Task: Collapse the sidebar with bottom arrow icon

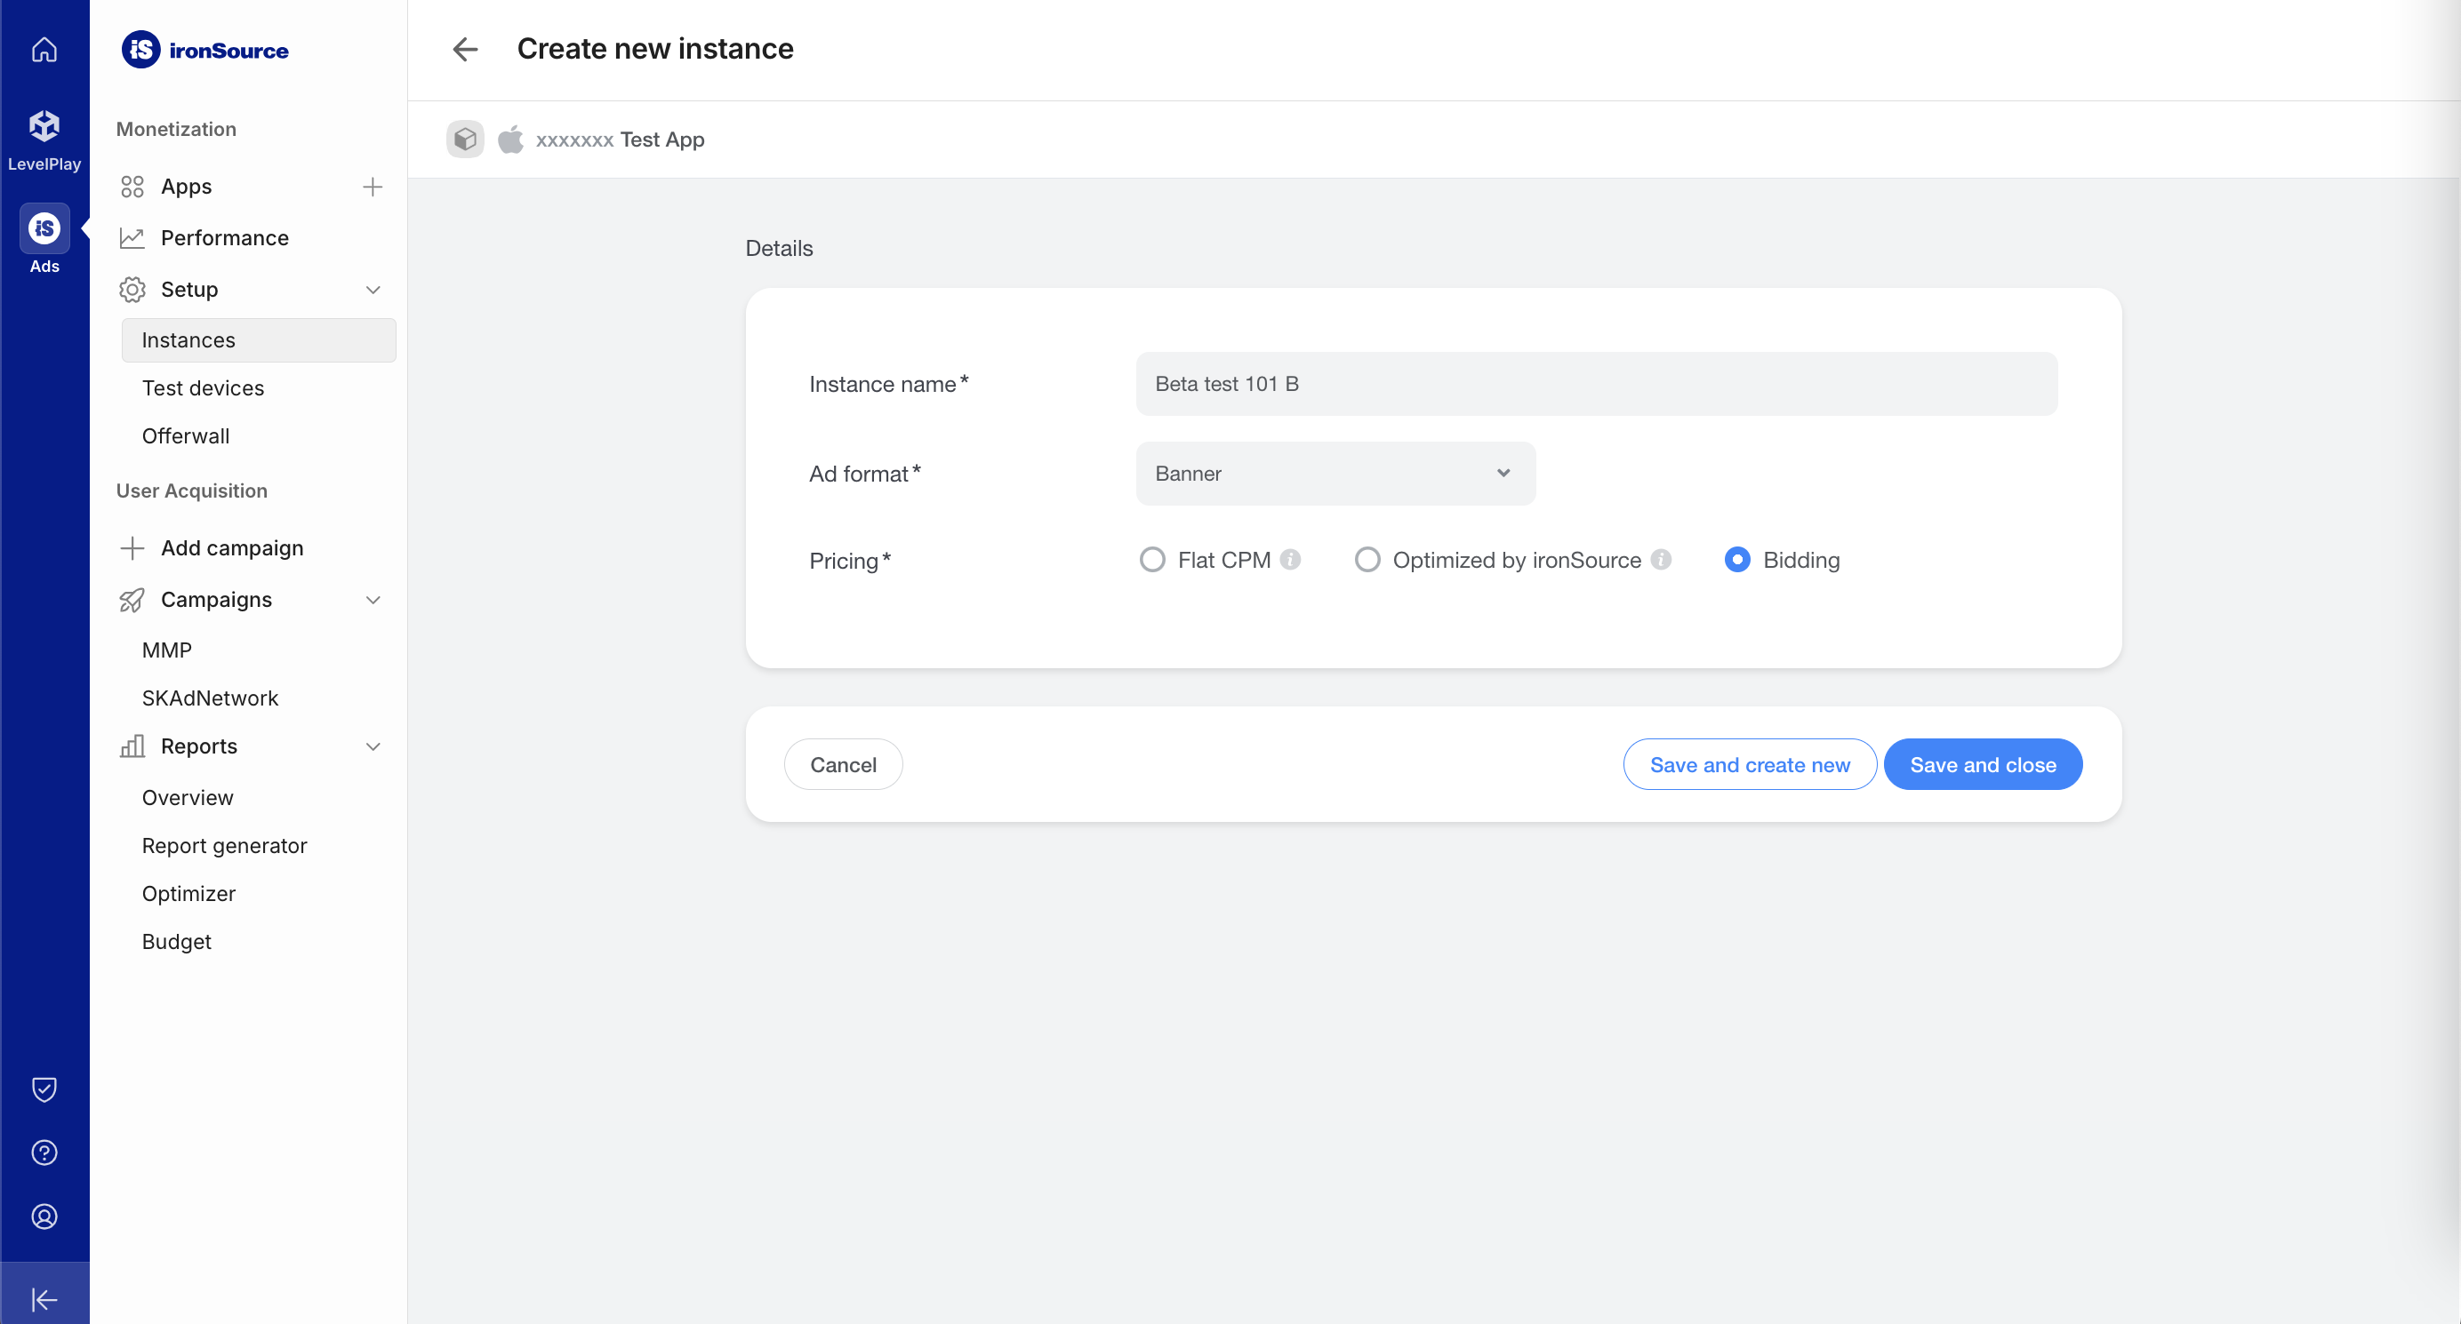Action: (x=44, y=1299)
